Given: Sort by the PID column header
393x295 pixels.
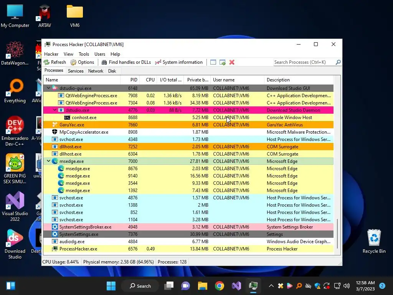Looking at the screenshot, I should tap(130, 80).
